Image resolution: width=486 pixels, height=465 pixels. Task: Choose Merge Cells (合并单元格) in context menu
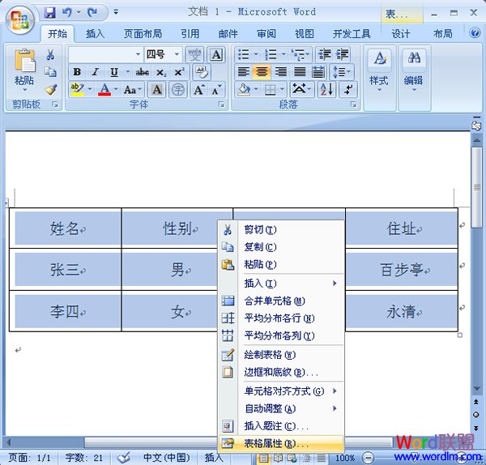click(x=281, y=301)
